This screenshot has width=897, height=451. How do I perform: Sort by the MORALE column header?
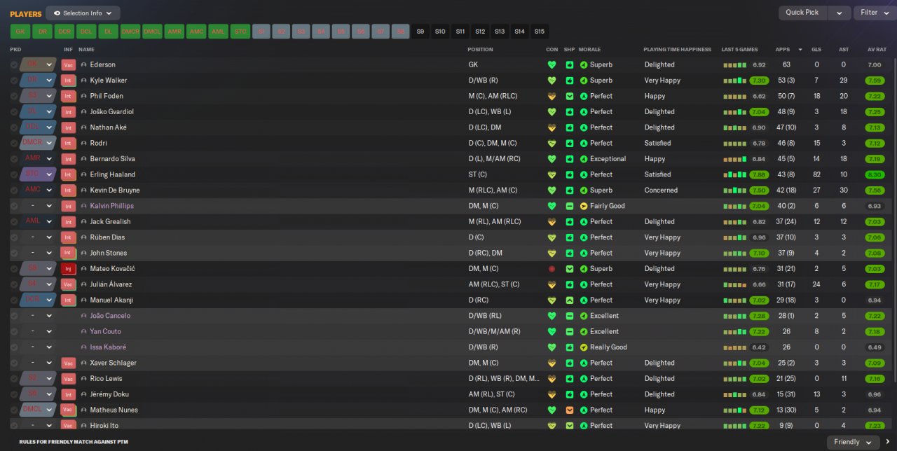pos(589,50)
